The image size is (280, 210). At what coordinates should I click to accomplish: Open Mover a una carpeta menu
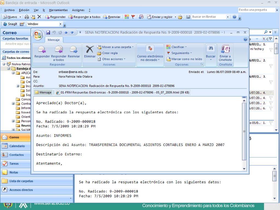click(x=115, y=47)
